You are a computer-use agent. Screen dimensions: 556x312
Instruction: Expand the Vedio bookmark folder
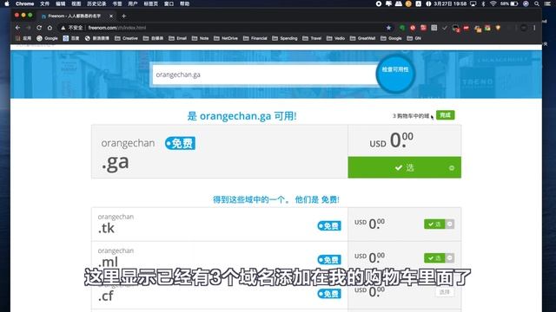pos(336,38)
